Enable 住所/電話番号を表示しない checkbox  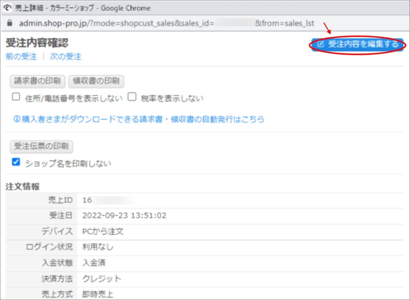16,97
